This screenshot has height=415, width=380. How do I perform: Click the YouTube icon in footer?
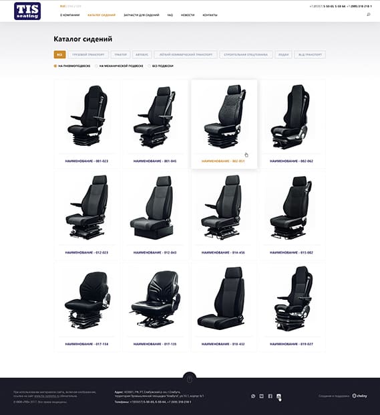pos(261,396)
